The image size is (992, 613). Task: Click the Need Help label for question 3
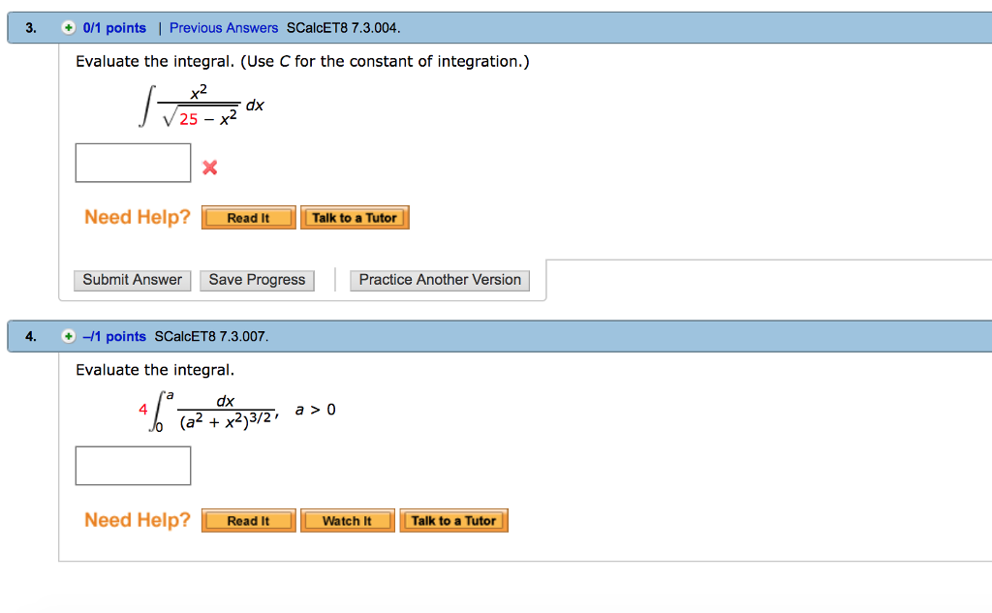(x=137, y=217)
